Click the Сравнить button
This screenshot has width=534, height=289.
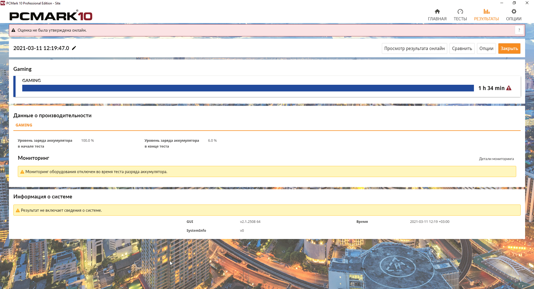pos(462,48)
